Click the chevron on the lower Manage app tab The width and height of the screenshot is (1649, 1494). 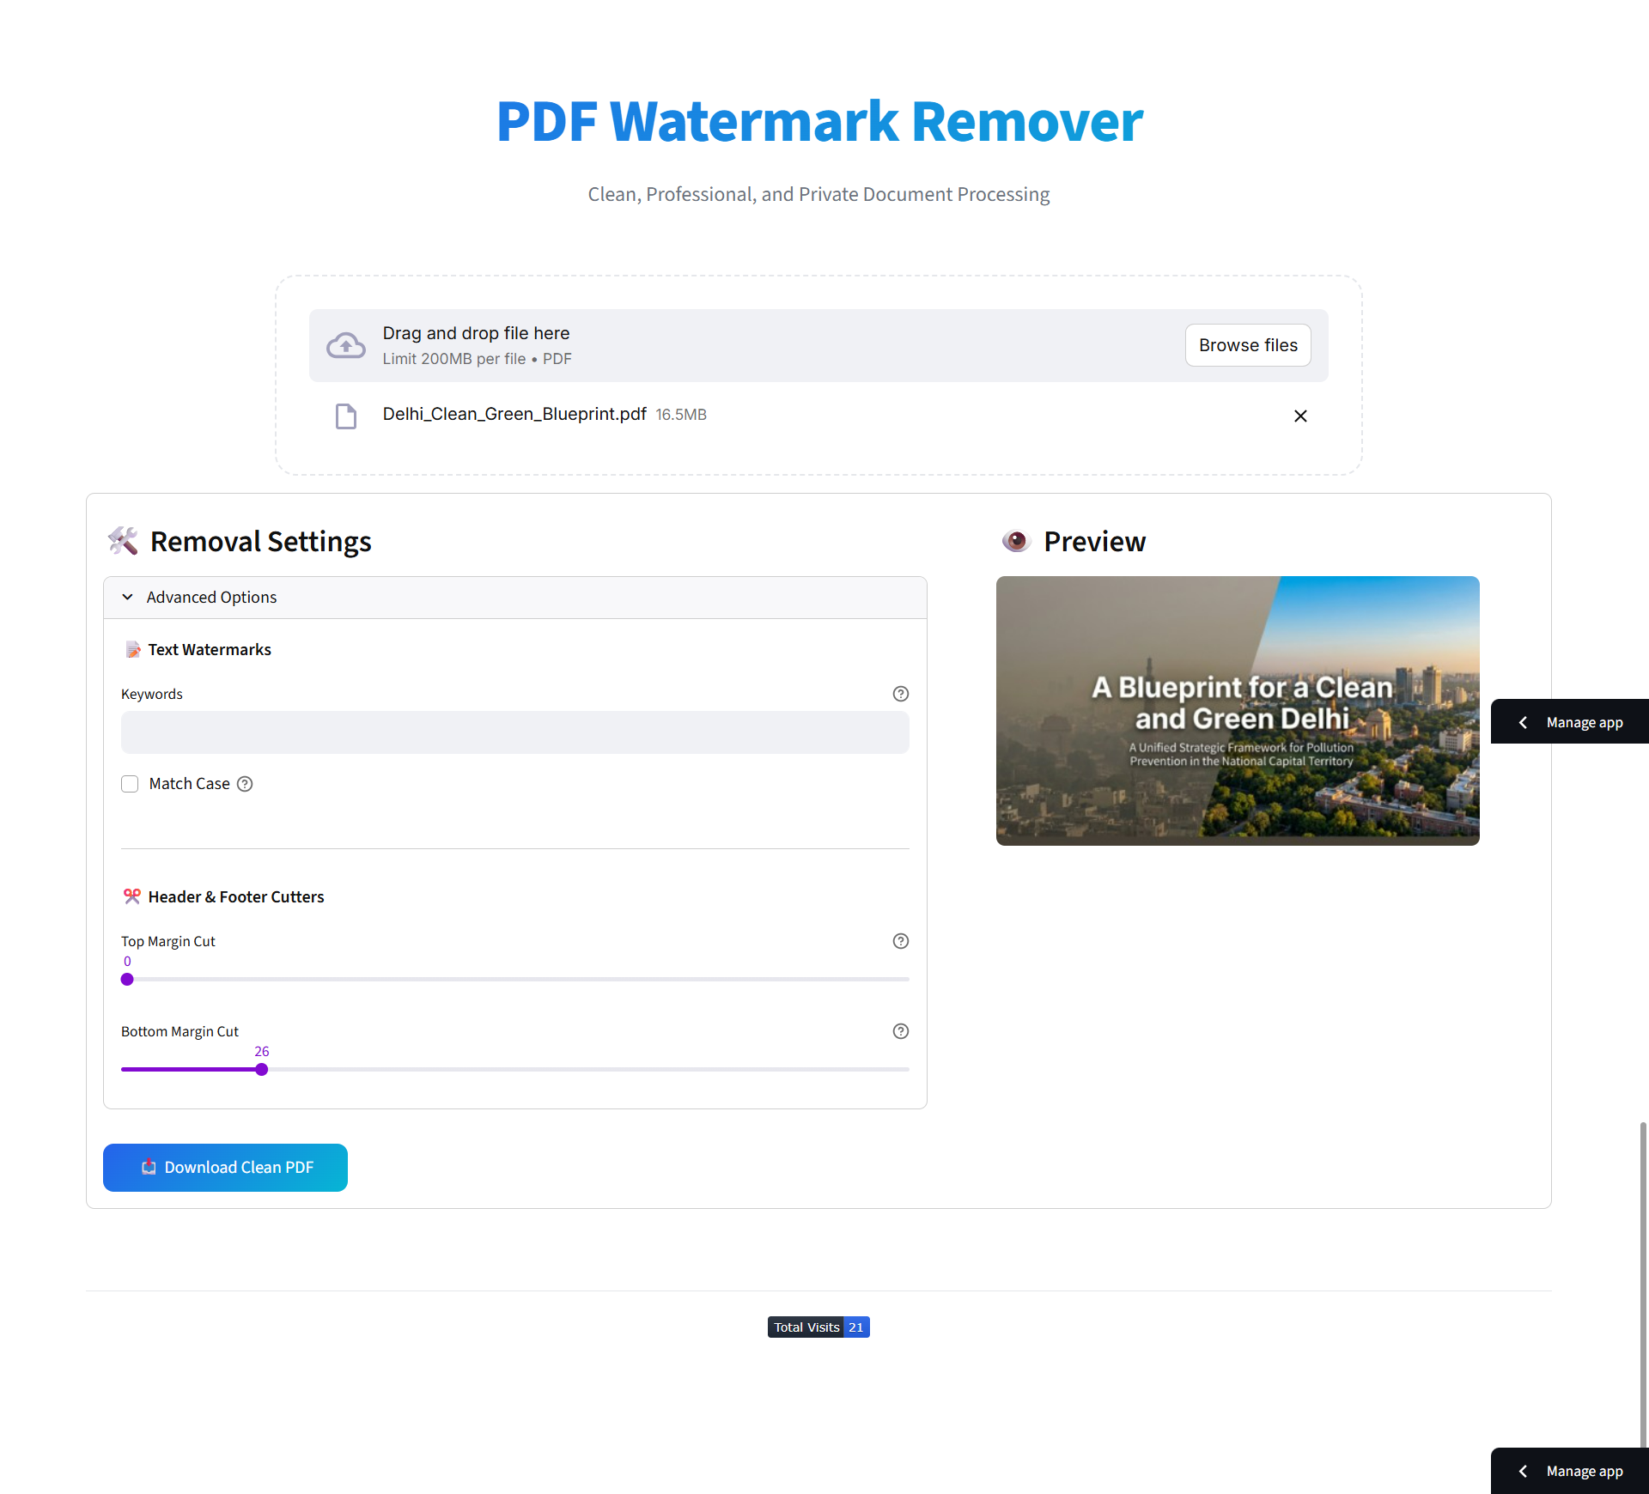pyautogui.click(x=1524, y=1471)
